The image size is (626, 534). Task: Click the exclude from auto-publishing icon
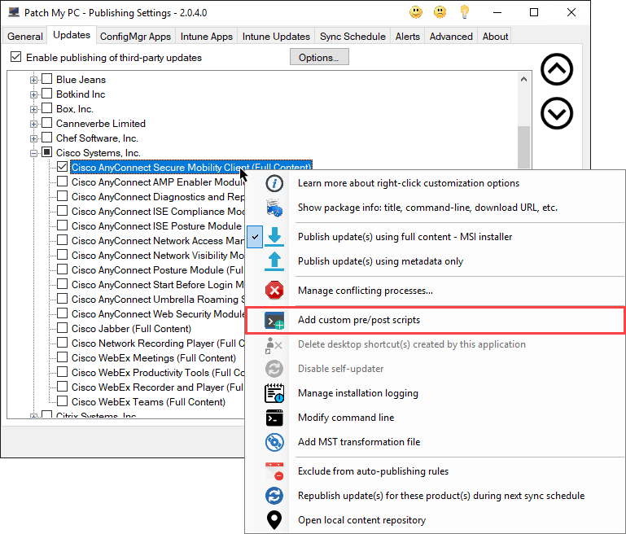click(274, 471)
